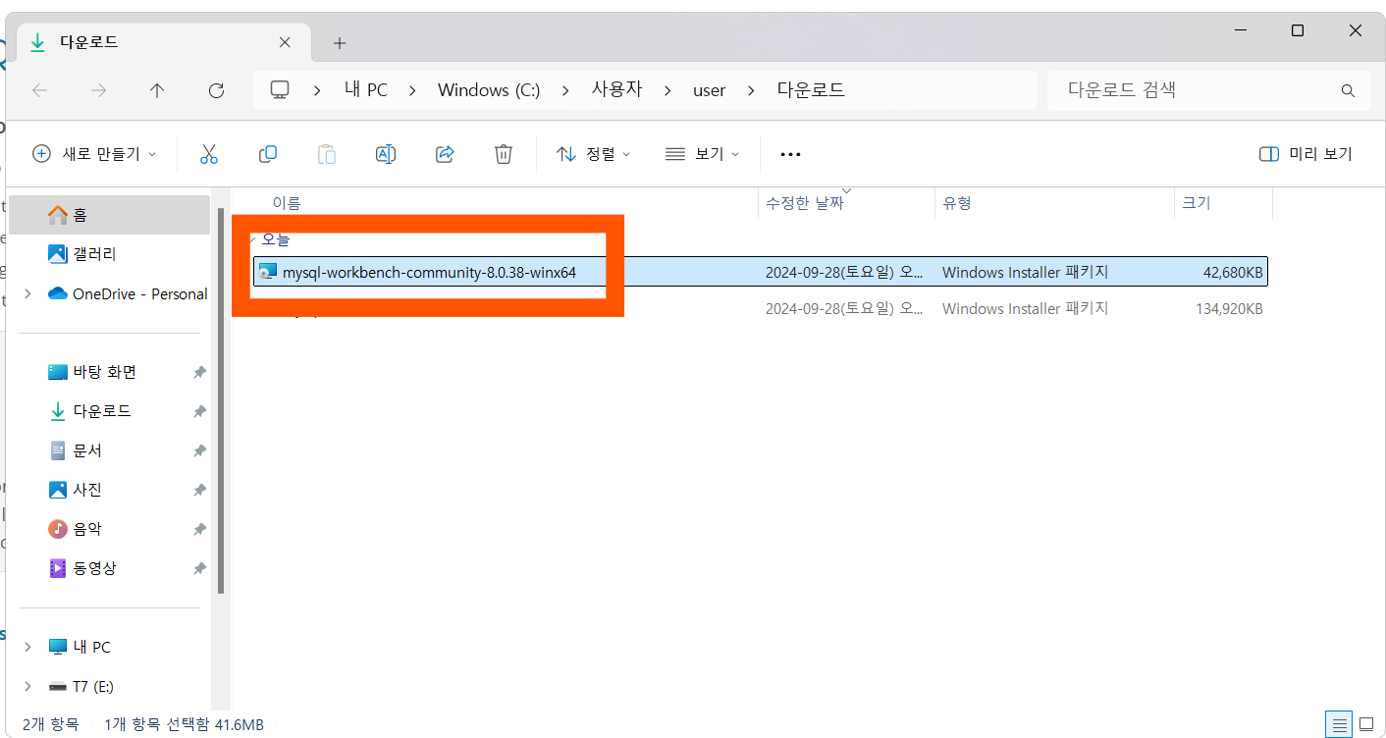Viewport: 1386px width, 738px height.
Task: Click chevron after 내 PC in address bar
Action: pyautogui.click(x=413, y=90)
